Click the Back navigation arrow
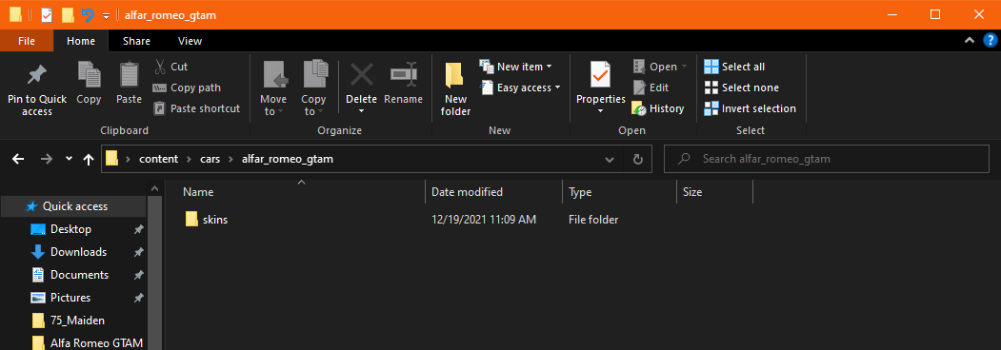 point(18,159)
